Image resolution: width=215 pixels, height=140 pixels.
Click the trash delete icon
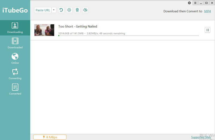click(x=77, y=10)
